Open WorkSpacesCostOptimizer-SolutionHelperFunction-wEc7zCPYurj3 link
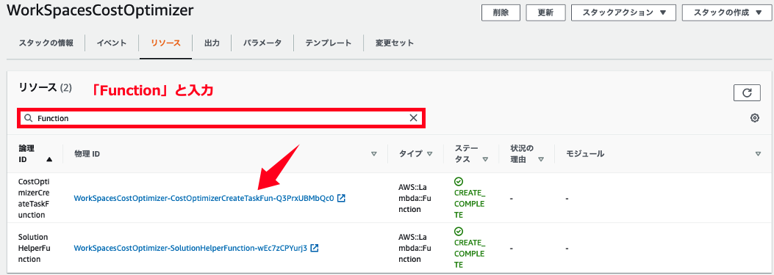The height and width of the screenshot is (275, 774). 190,248
